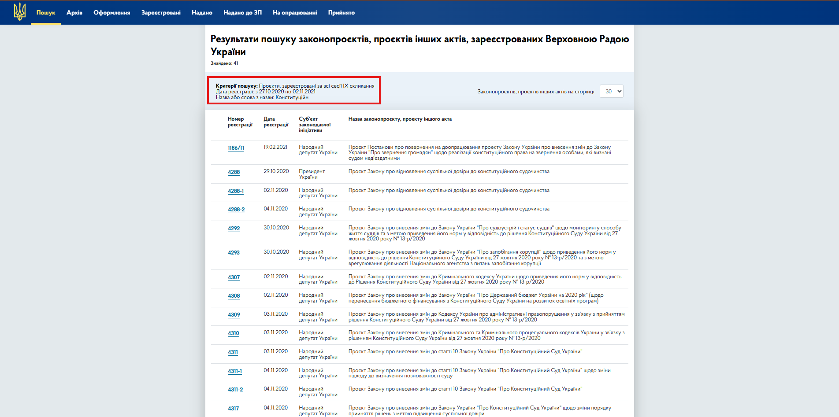Image resolution: width=839 pixels, height=417 pixels.
Task: Click the date 29.10.2020 cell
Action: coord(276,171)
